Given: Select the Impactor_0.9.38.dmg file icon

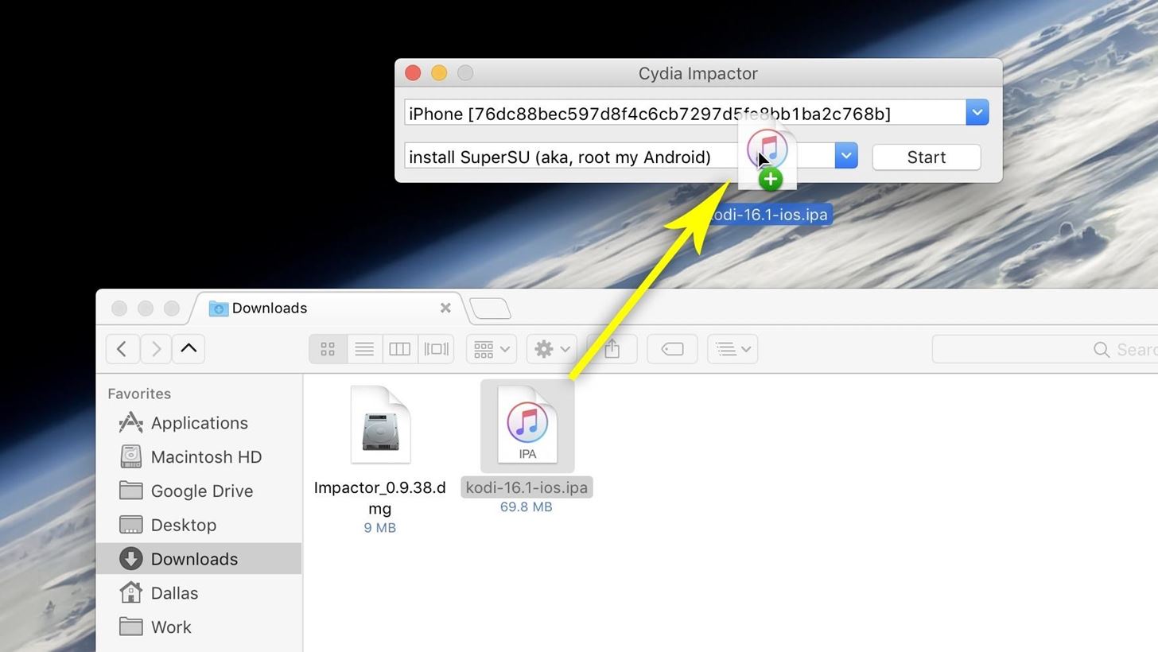Looking at the screenshot, I should point(380,425).
